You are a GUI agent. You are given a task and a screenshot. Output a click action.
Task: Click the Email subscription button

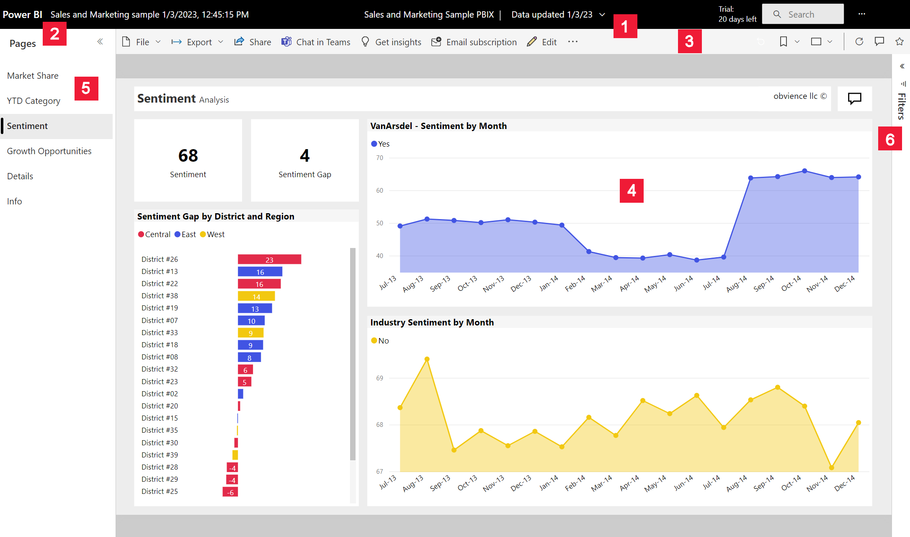coord(474,42)
